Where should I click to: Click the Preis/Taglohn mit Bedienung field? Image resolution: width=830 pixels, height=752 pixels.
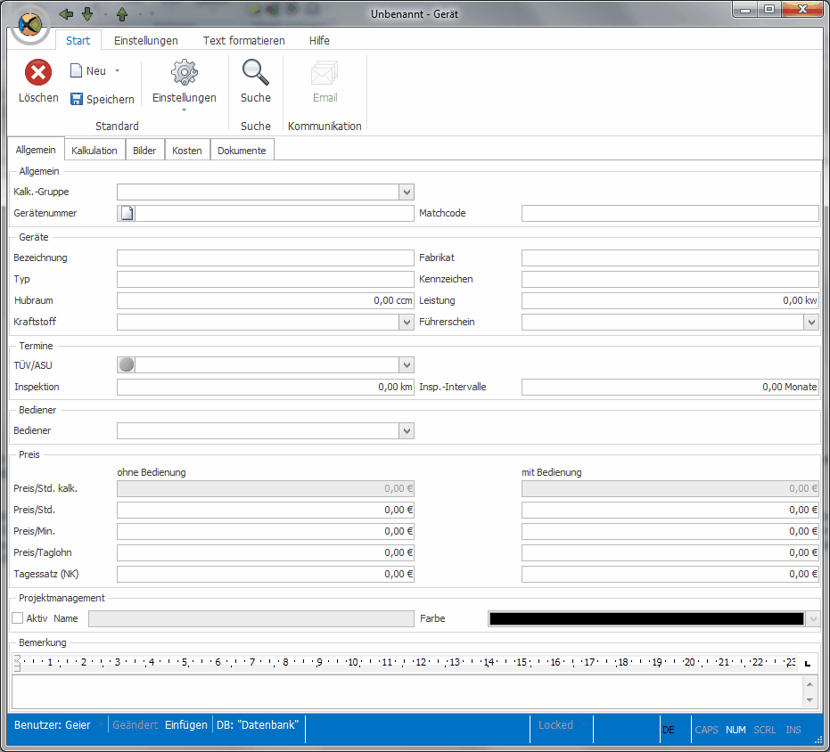click(670, 552)
